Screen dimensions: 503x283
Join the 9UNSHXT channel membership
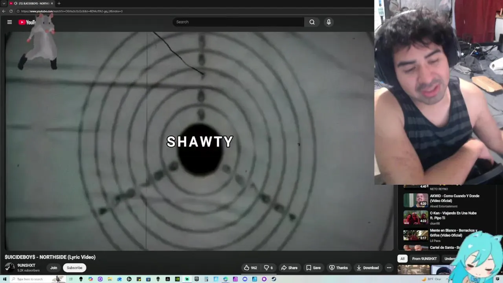tap(53, 268)
